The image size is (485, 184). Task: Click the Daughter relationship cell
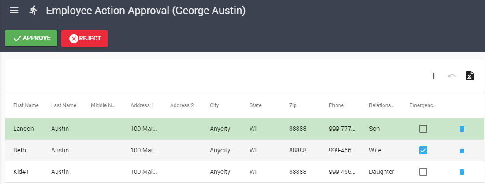point(381,172)
